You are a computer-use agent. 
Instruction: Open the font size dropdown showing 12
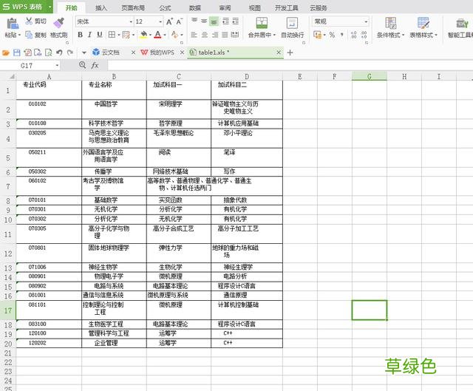(x=160, y=21)
